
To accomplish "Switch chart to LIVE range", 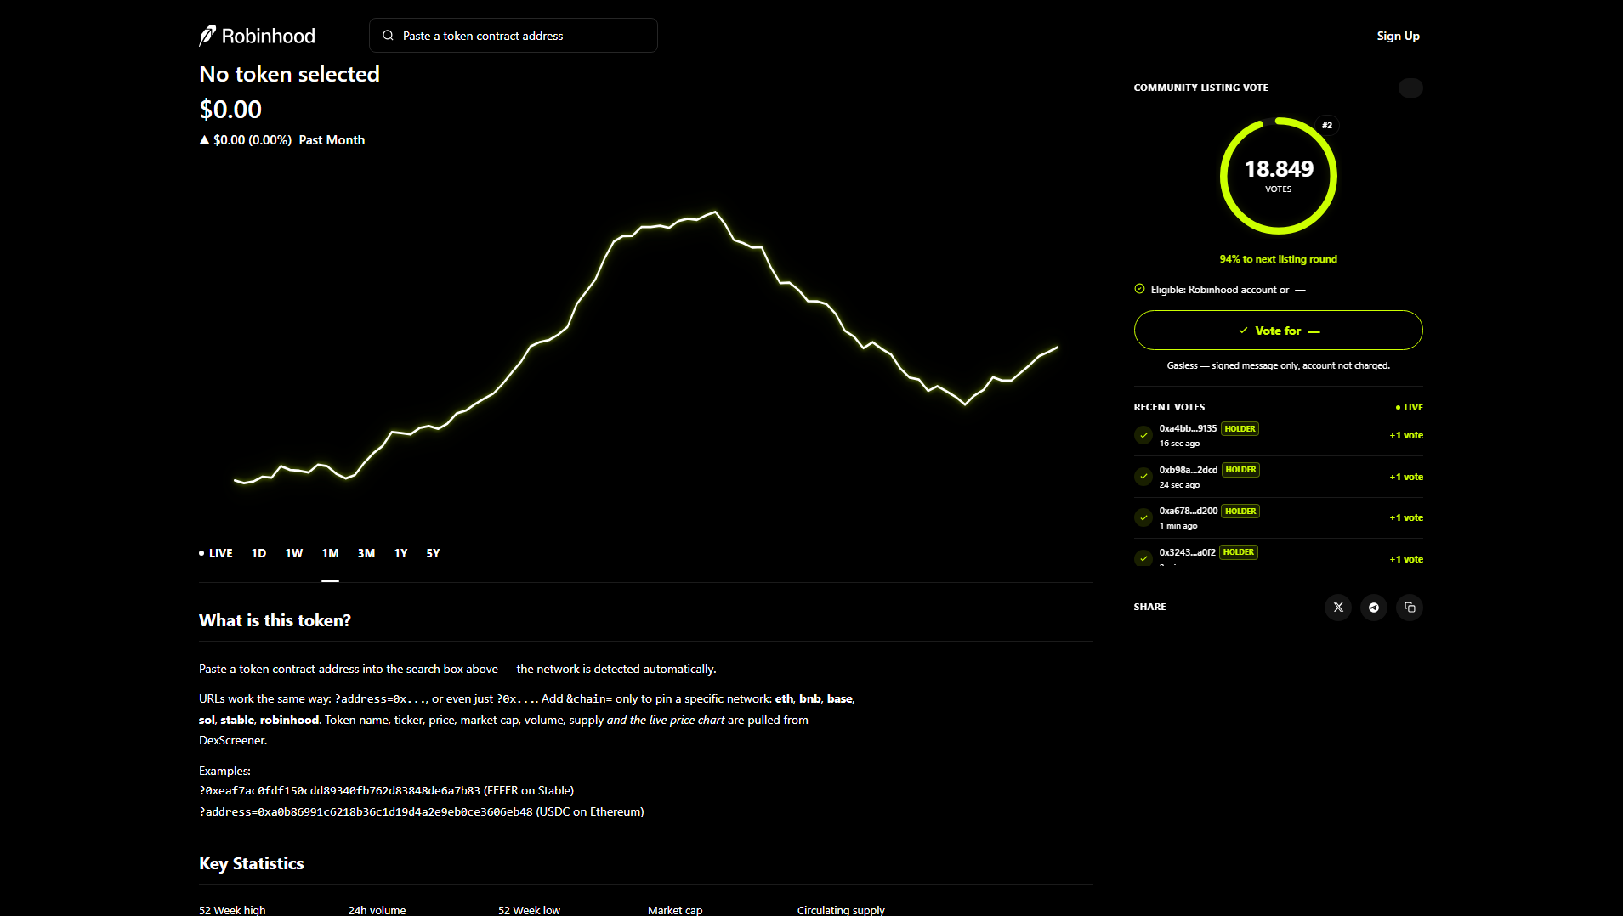I will click(216, 553).
